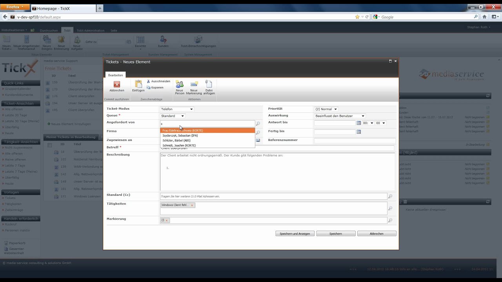Remove the Cl tag in Markierung
Screen dimensions: 502x282
pos(167,221)
